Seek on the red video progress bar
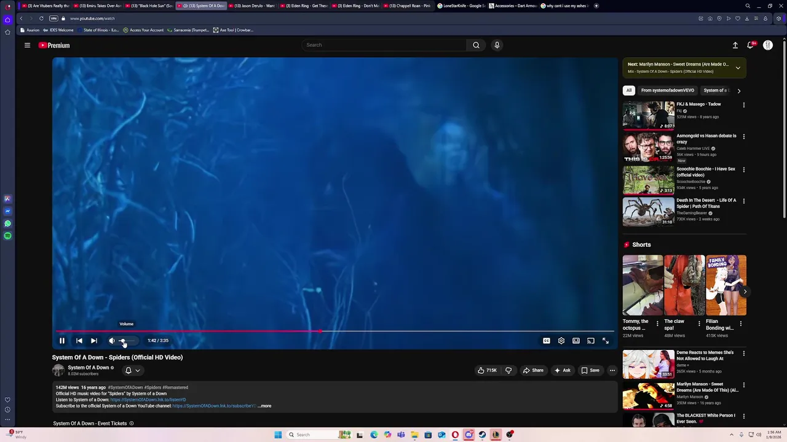Screen dimensions: 787x442 pyautogui.click(x=334, y=331)
